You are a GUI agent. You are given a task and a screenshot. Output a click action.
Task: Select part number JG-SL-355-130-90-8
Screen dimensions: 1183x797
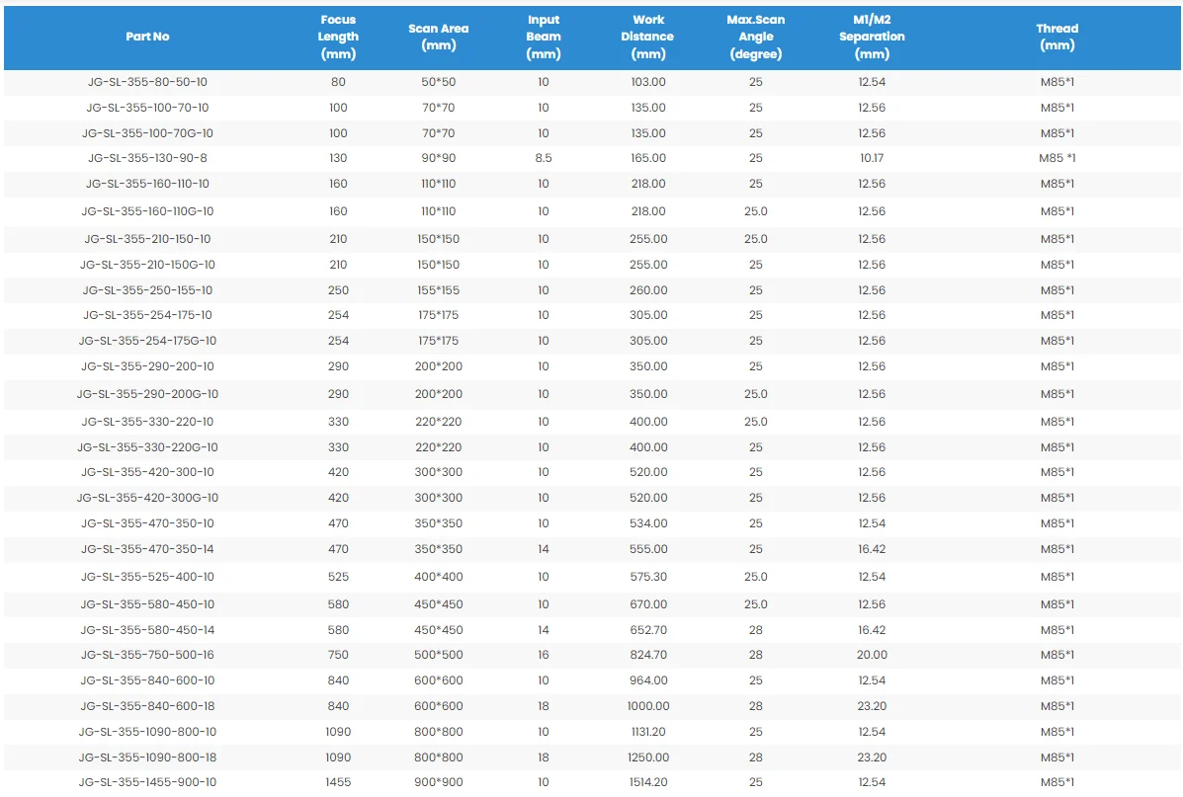point(147,158)
